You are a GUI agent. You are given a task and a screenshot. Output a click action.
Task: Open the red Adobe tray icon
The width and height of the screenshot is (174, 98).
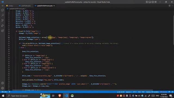[118, 96]
